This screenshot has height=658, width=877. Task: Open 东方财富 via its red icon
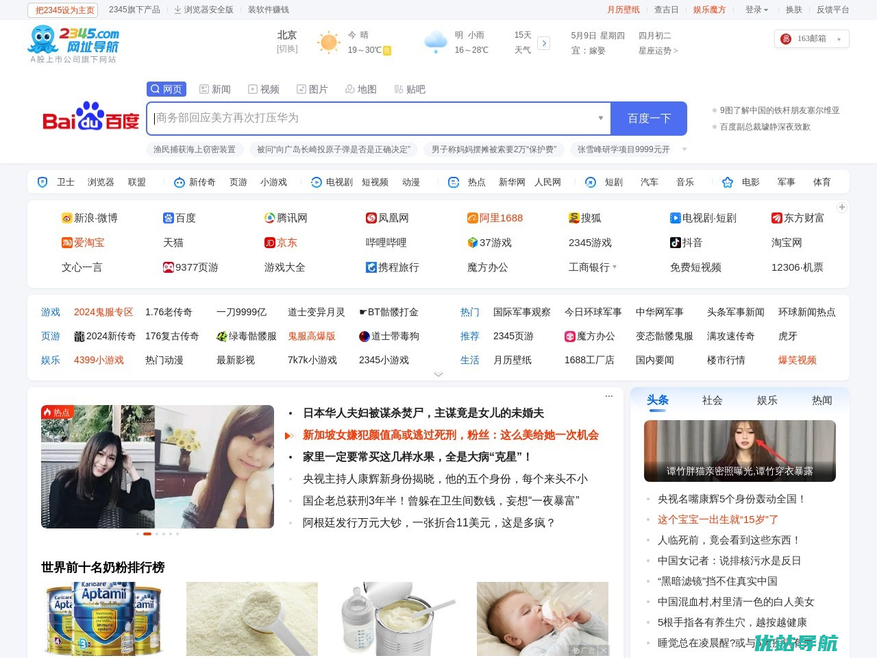pyautogui.click(x=777, y=218)
